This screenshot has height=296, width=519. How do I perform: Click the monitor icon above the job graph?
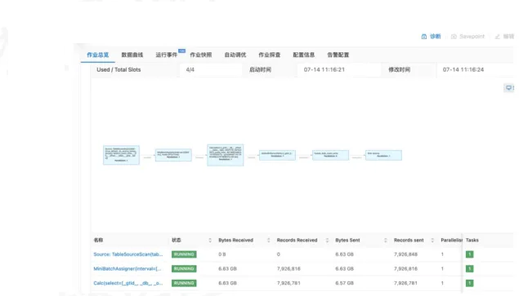508,87
